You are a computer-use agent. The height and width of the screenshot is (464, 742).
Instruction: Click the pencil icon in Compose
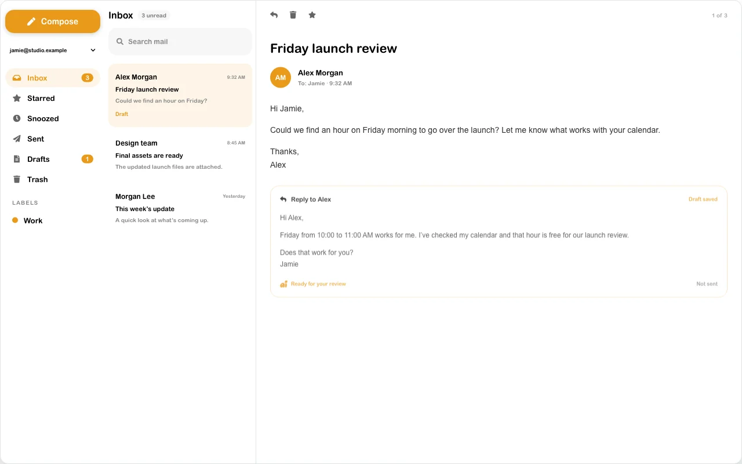[x=32, y=21]
